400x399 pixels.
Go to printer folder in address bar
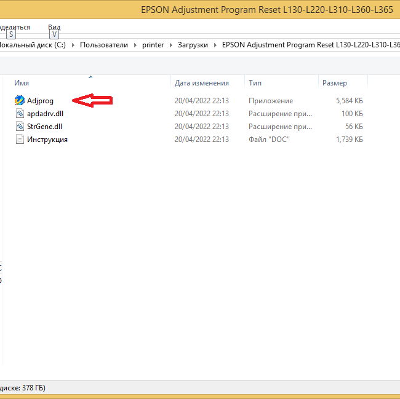[153, 45]
